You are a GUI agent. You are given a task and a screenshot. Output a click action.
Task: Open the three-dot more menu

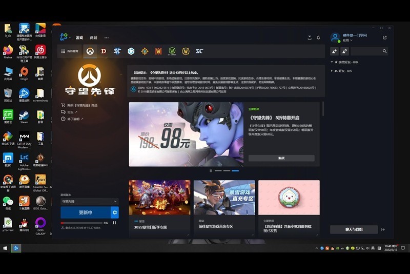coord(107,37)
